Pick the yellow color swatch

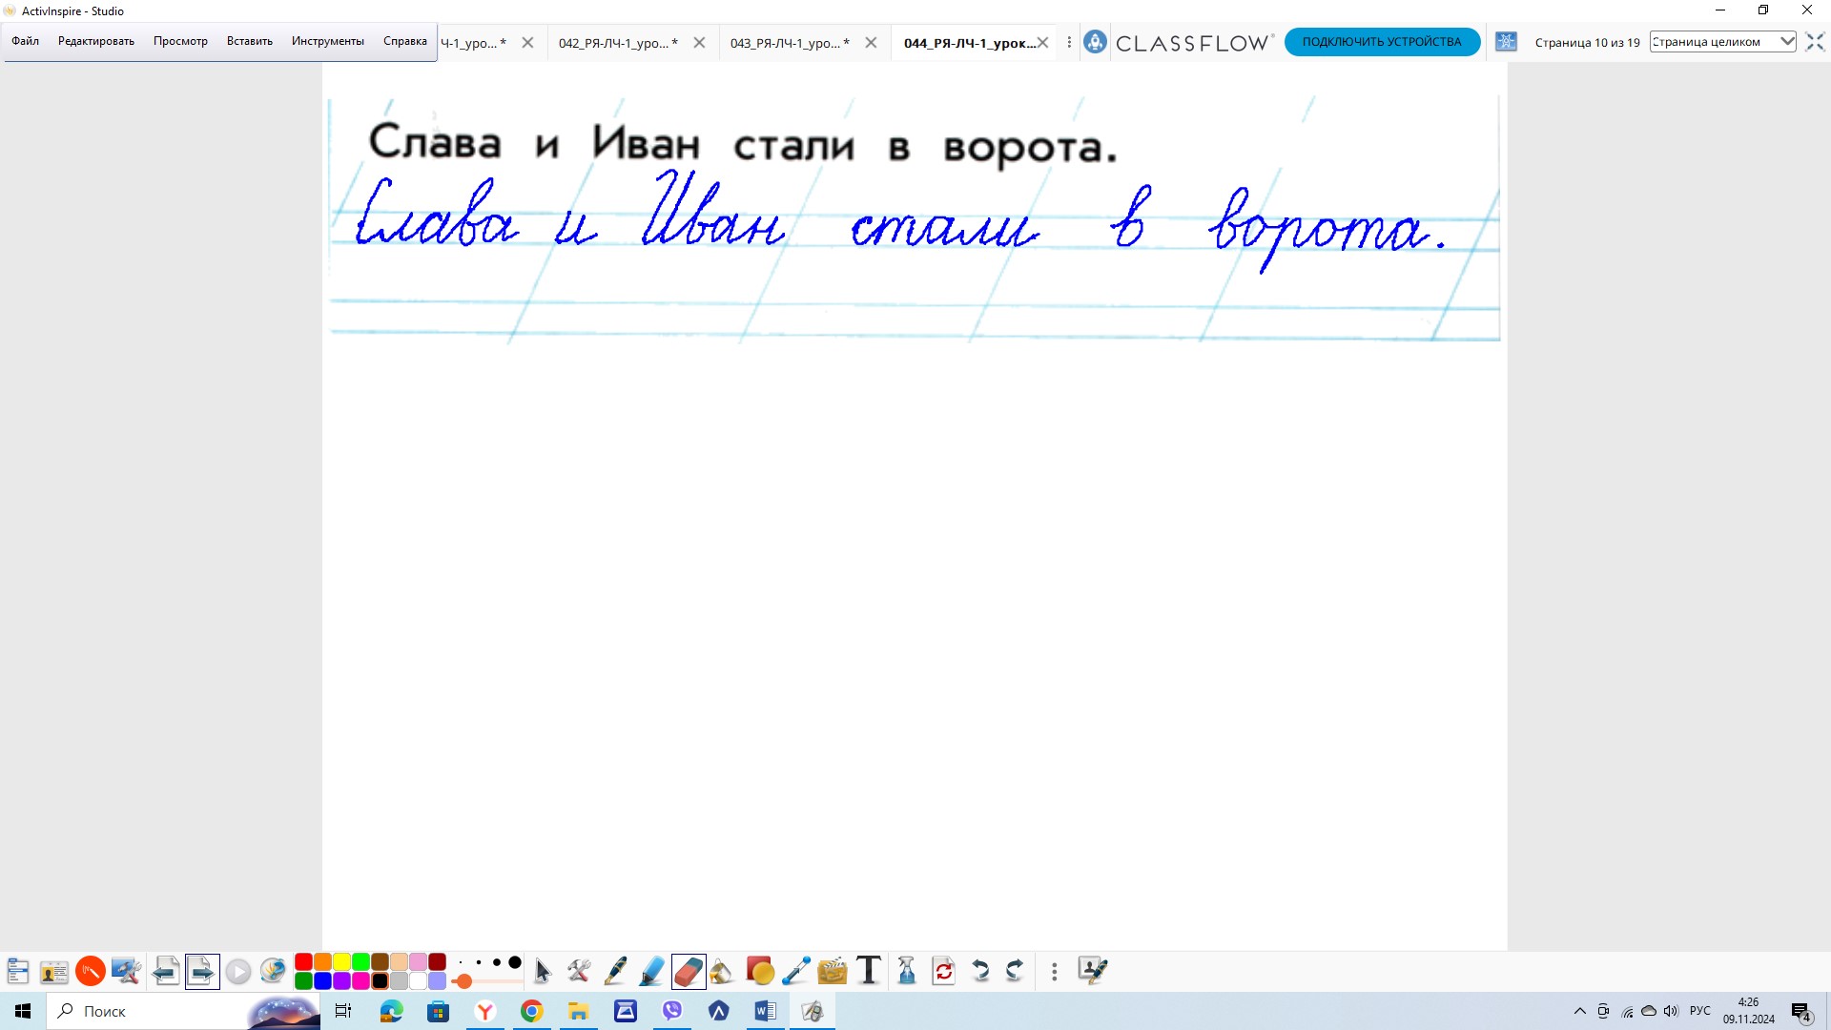(x=341, y=961)
